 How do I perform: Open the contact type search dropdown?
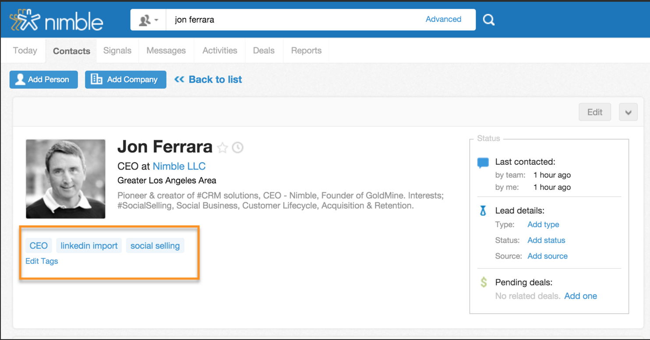(x=148, y=20)
